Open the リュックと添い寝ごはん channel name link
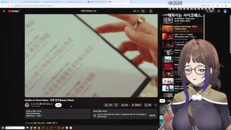This screenshot has height=130, width=231. tap(40, 104)
